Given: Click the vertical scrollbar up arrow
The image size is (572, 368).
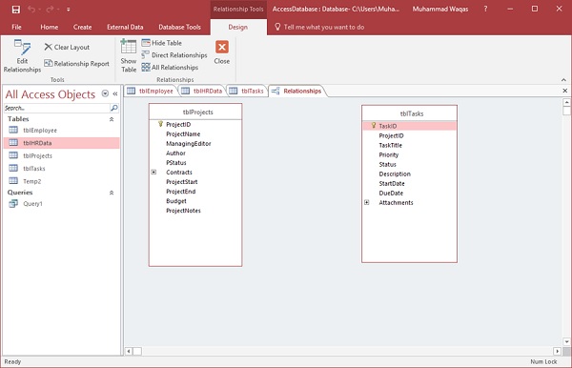Looking at the screenshot, I should click(x=566, y=102).
